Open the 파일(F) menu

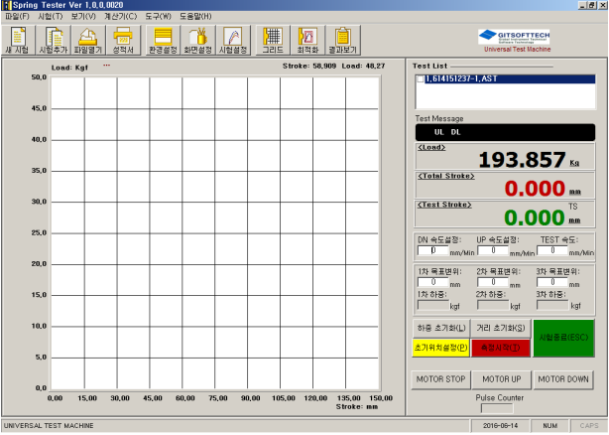(17, 16)
